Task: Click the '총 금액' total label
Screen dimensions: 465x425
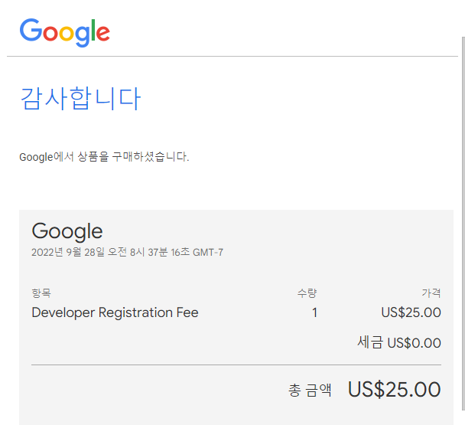Action: (310, 390)
